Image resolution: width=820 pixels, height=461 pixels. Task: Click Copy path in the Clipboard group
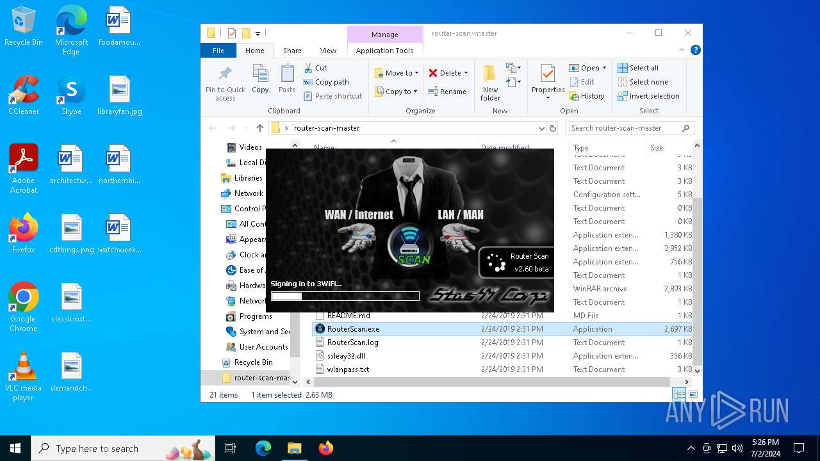[x=326, y=82]
